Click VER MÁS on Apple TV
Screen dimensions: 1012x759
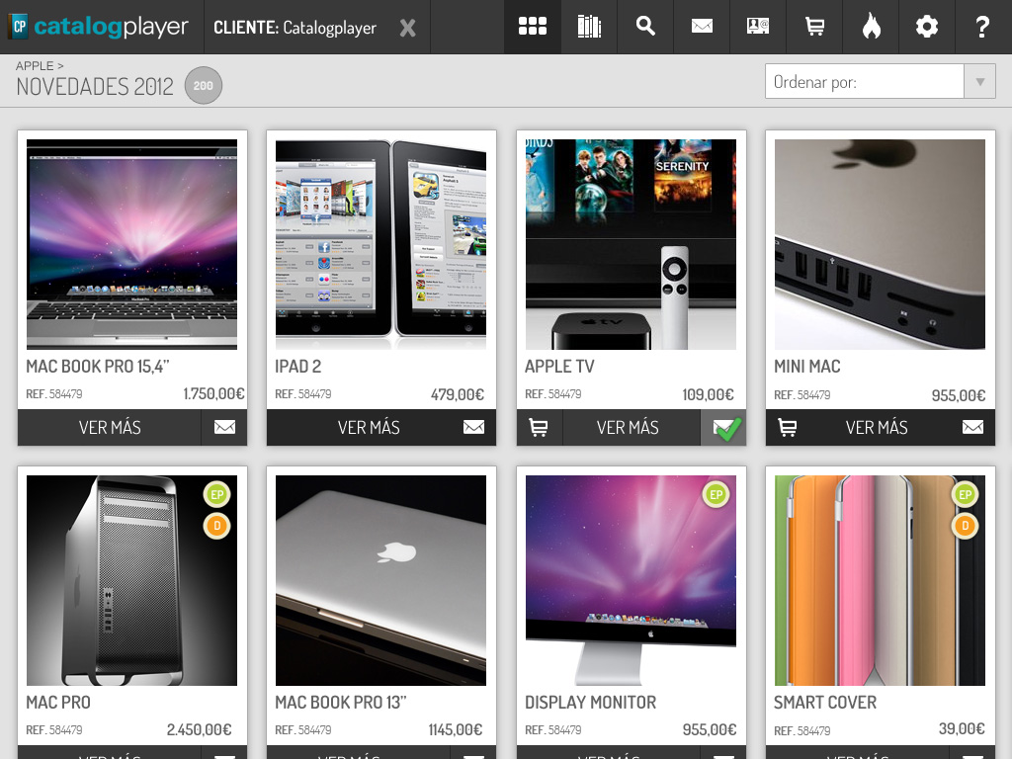[x=628, y=427]
